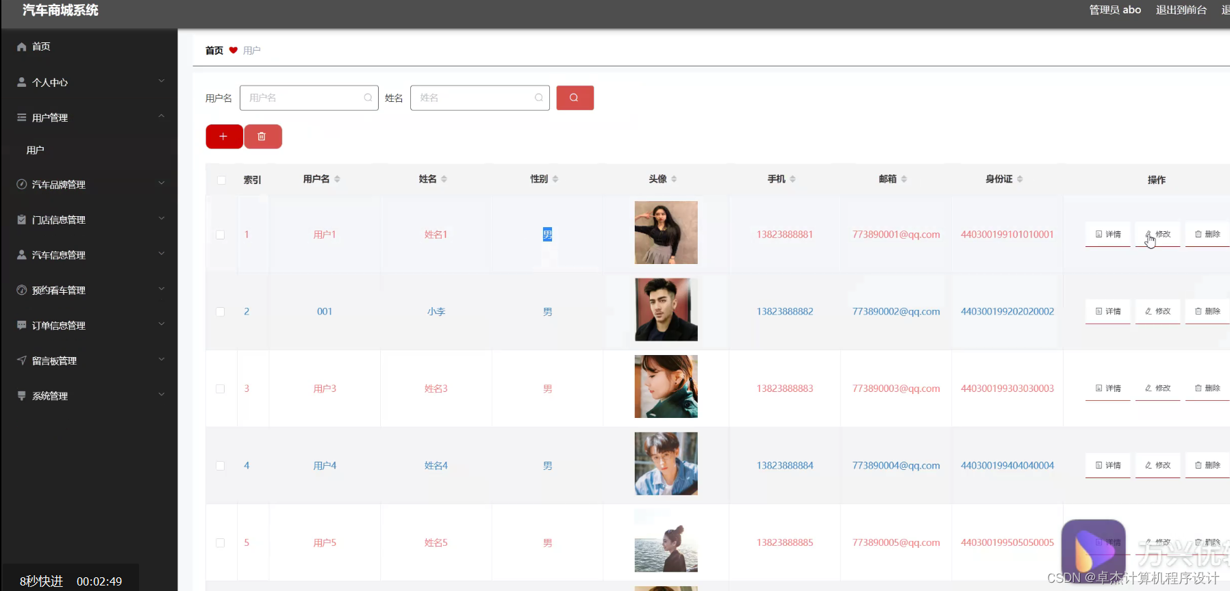Viewport: 1230px width, 591px height.
Task: Check the checkbox for row 001 小李
Action: click(x=221, y=312)
